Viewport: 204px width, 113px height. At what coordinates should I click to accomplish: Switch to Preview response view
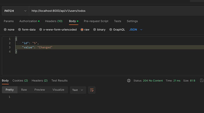coord(40,90)
